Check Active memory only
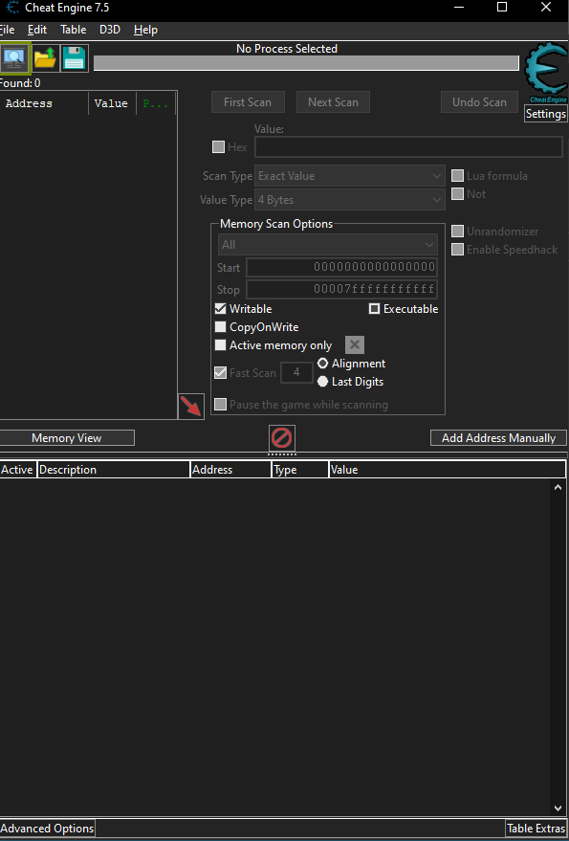The height and width of the screenshot is (841, 569). click(220, 345)
